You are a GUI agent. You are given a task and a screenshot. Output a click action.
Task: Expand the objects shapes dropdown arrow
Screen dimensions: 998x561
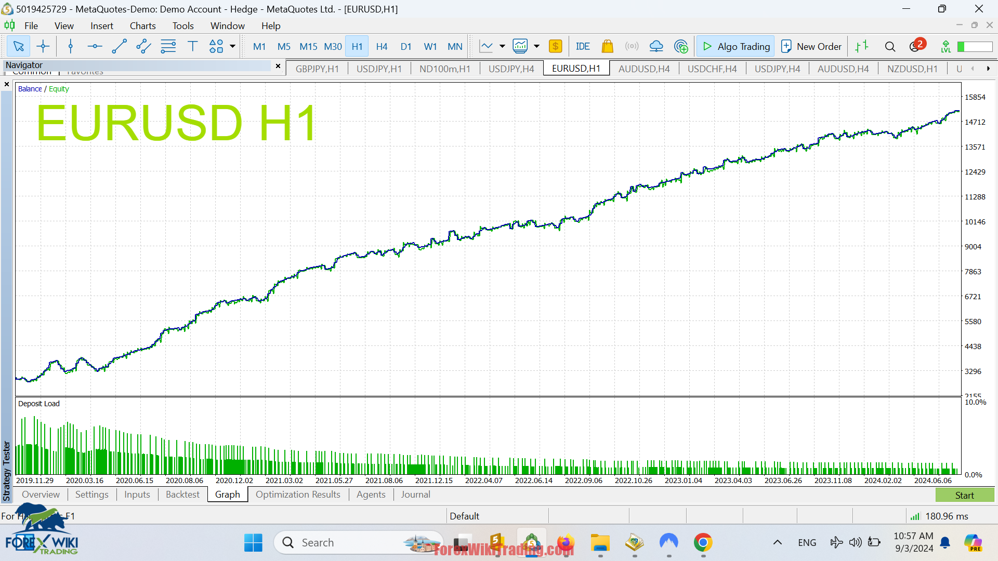[233, 47]
